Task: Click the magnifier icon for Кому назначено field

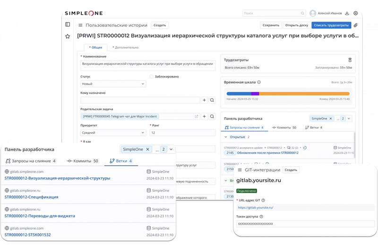Action: [x=212, y=100]
